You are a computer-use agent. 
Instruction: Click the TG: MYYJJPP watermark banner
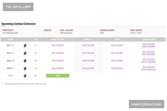(x=18, y=7)
